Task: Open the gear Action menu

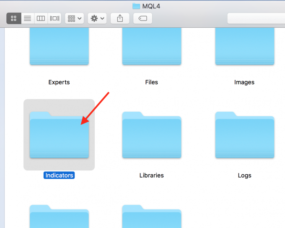Action: 98,18
